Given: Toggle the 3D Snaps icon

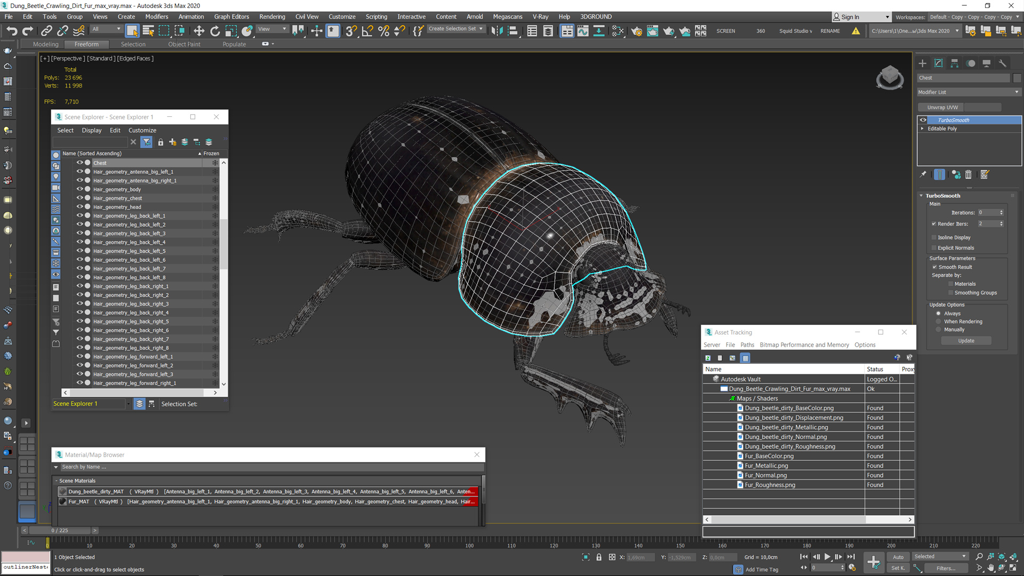Looking at the screenshot, I should (x=351, y=31).
